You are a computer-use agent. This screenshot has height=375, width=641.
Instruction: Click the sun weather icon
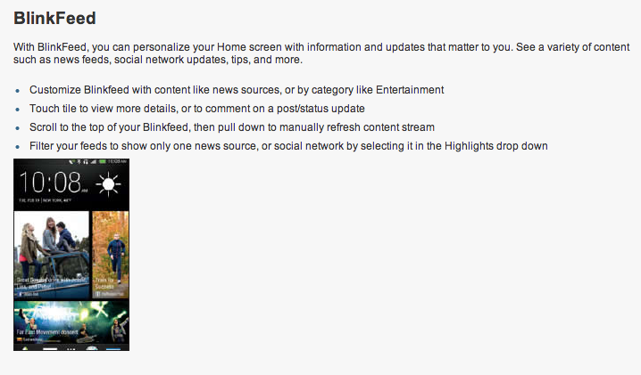tap(110, 185)
